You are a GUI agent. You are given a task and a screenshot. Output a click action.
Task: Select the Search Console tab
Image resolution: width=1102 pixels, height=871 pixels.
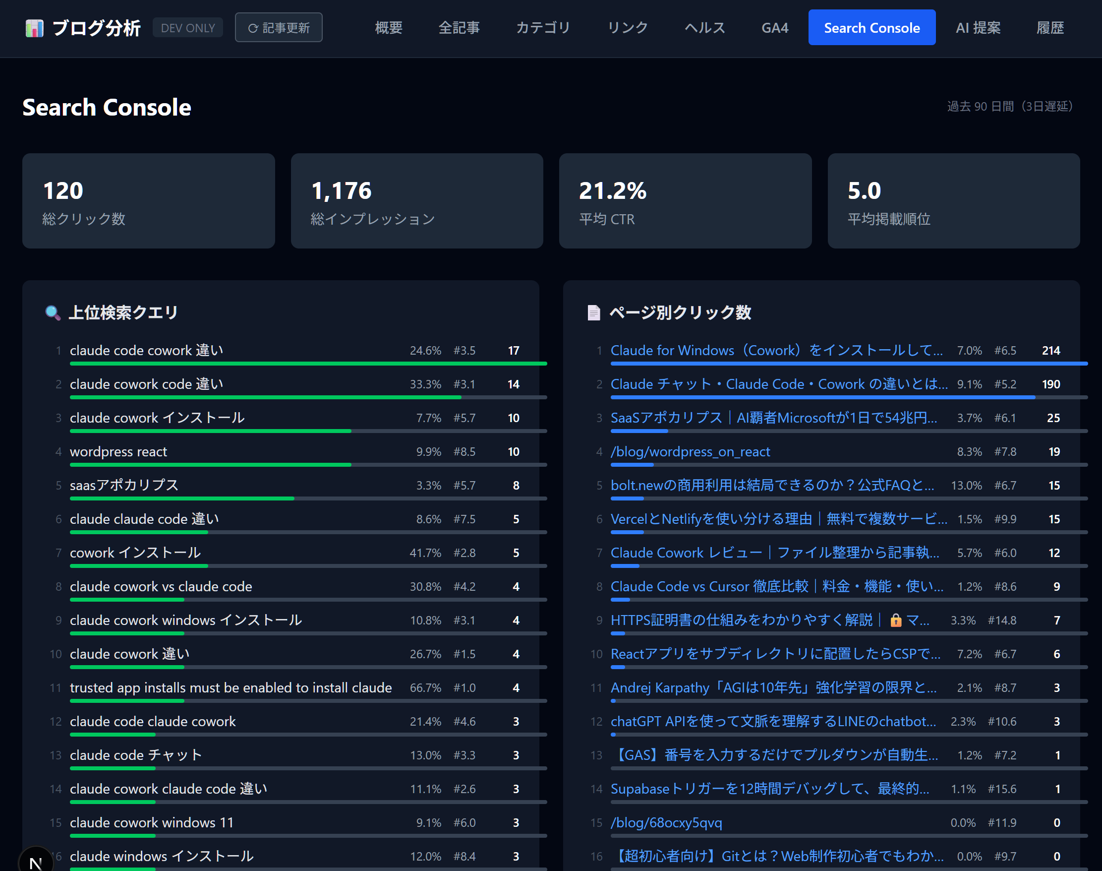[x=871, y=28]
